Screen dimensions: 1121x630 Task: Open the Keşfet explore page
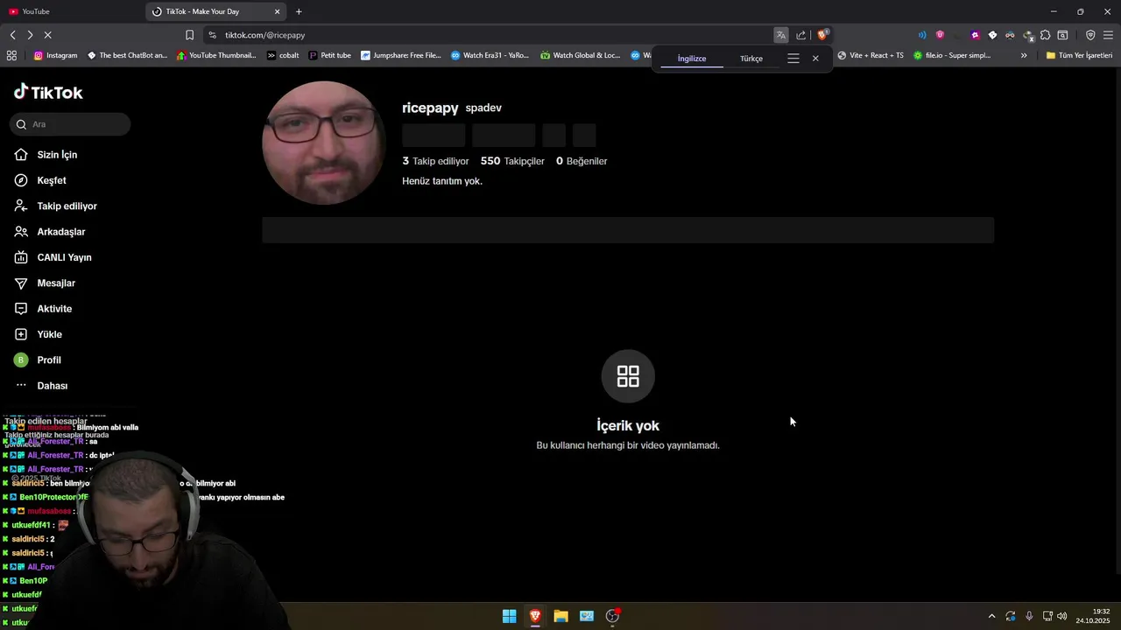pyautogui.click(x=40, y=180)
